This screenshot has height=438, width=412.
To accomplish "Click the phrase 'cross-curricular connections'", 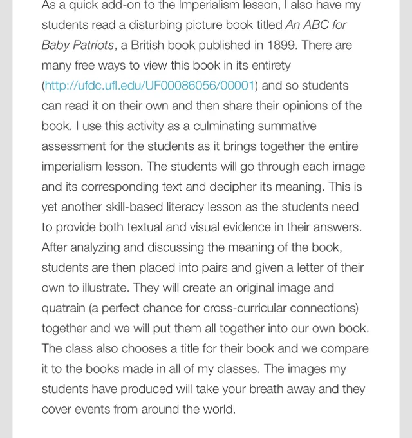I will click(281, 308).
